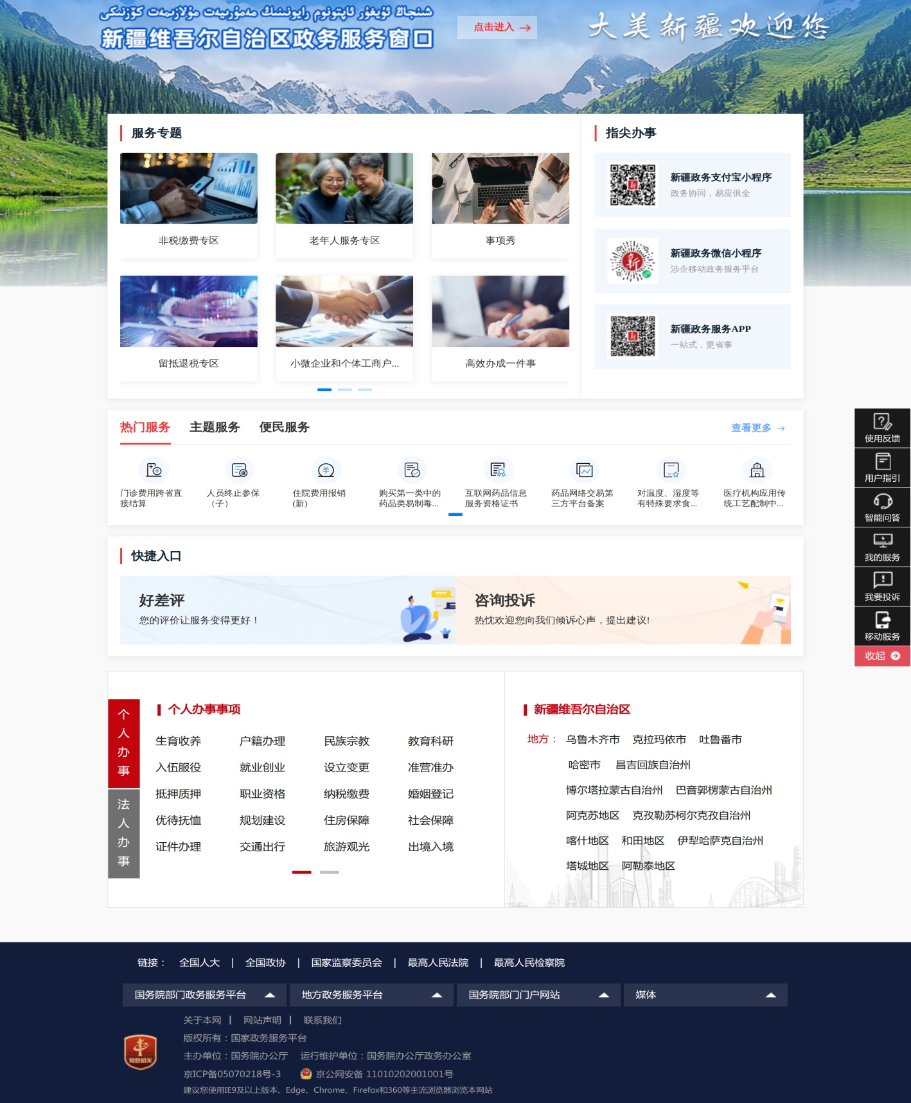911x1103 pixels.
Task: Collapse the sidebar with 收起
Action: (x=882, y=656)
